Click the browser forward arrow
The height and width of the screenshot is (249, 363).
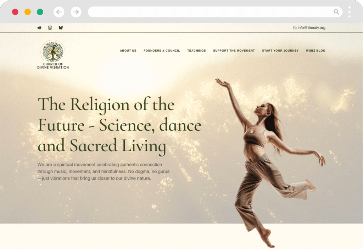tap(76, 12)
